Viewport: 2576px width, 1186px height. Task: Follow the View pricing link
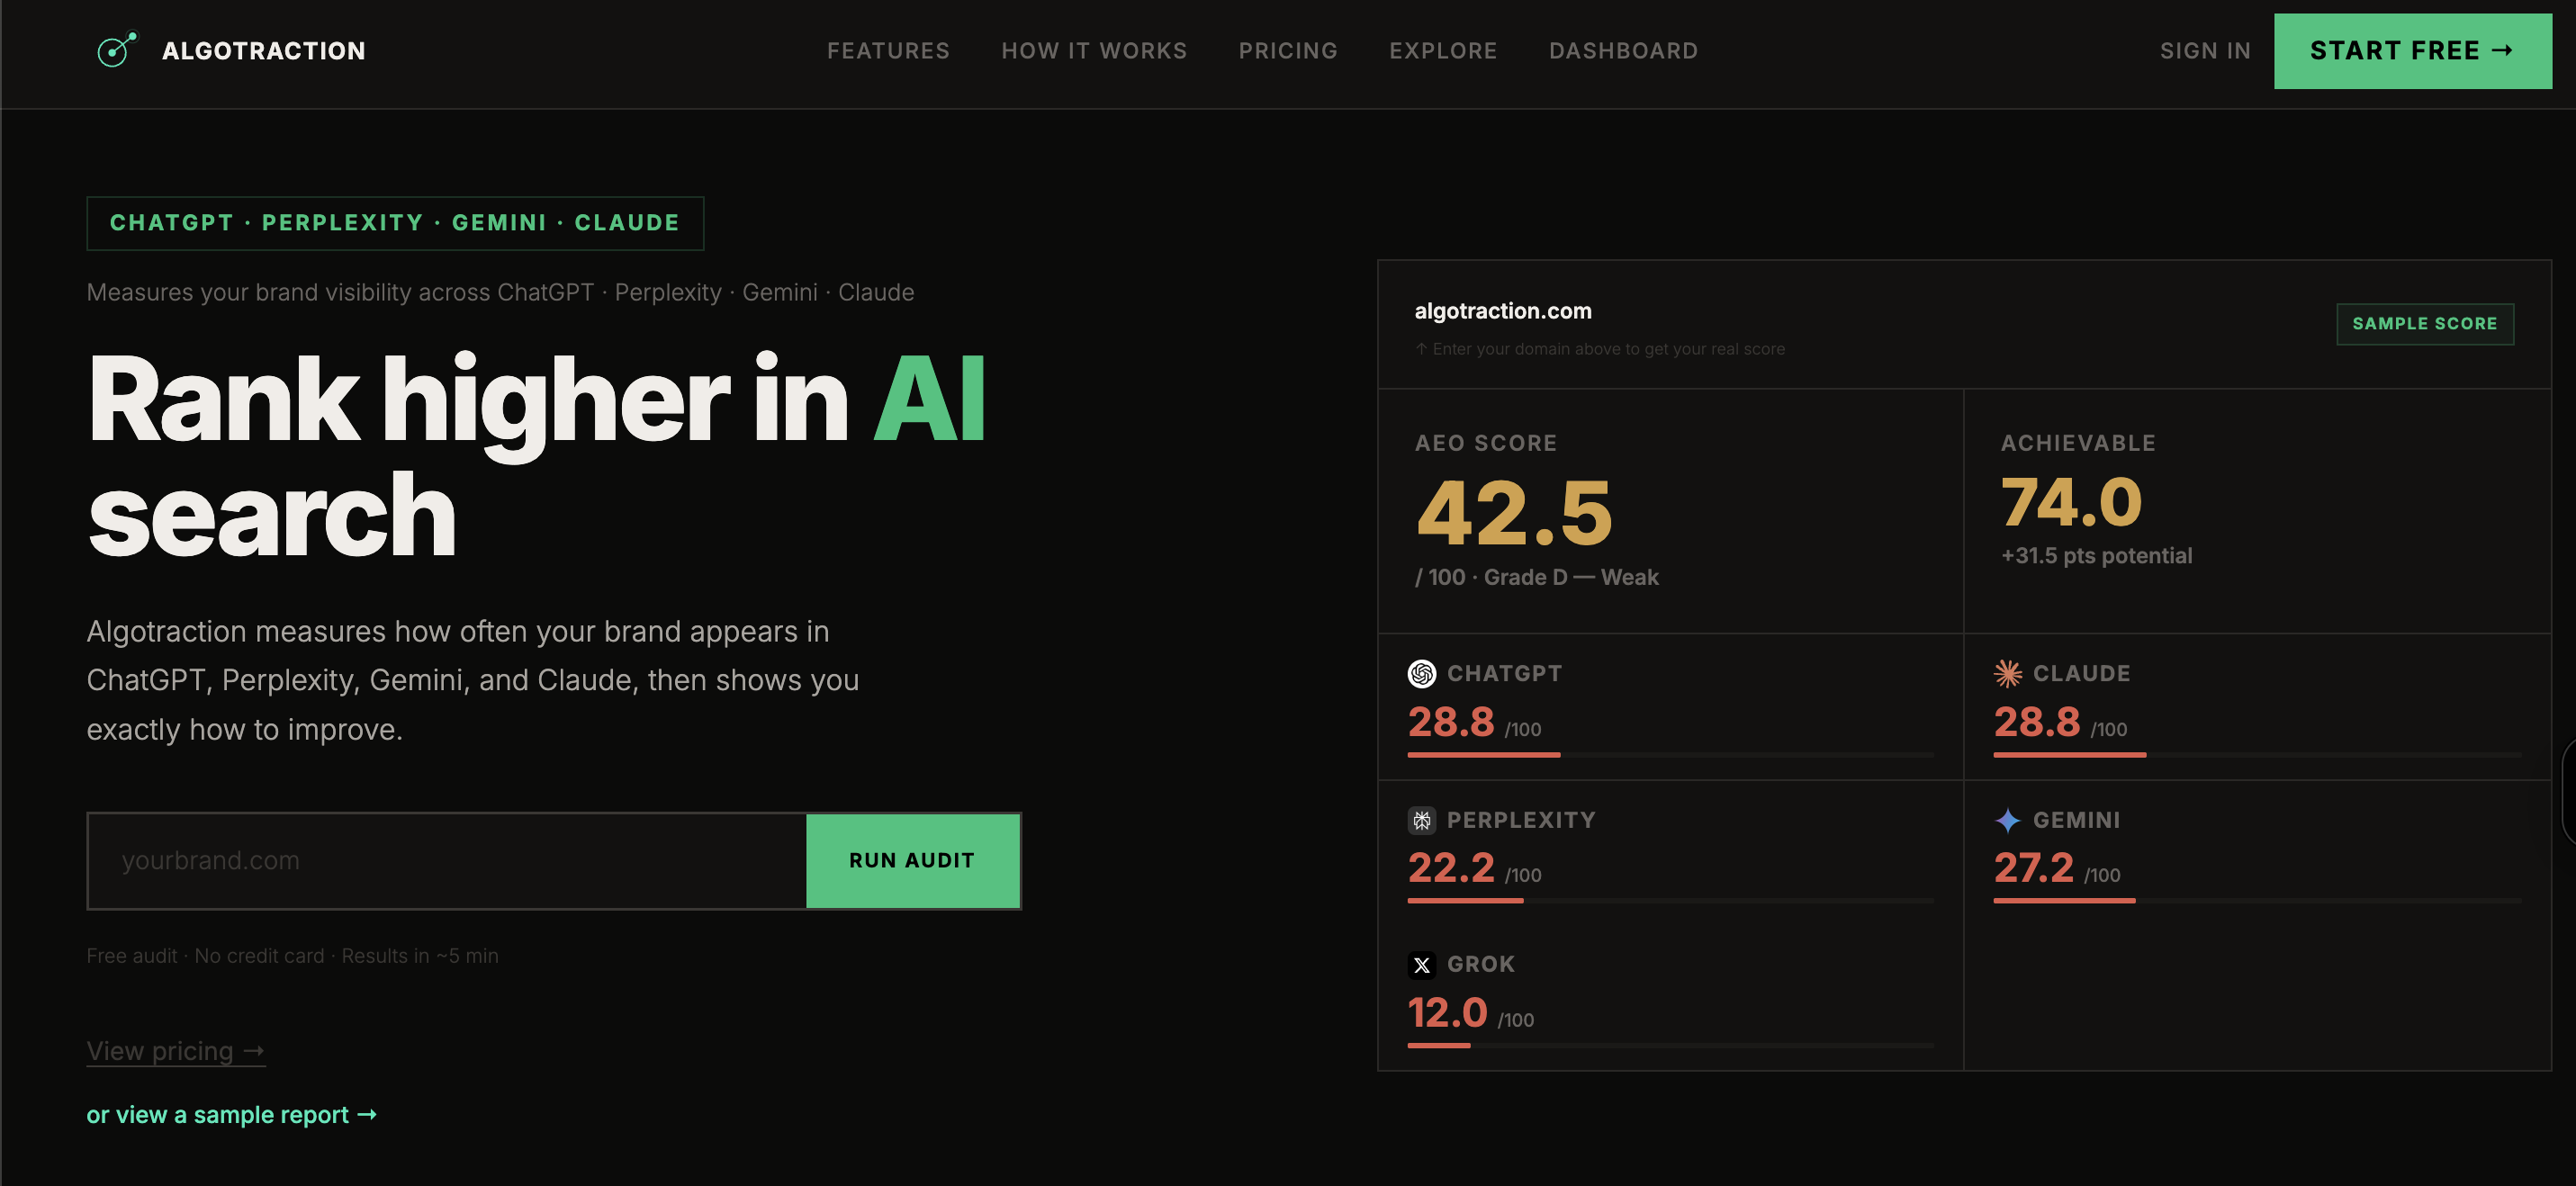175,1050
